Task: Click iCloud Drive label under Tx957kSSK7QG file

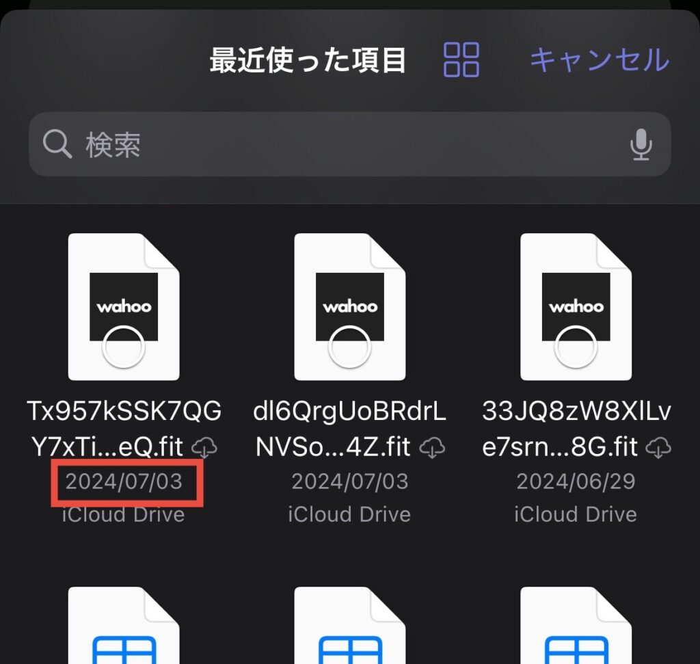Action: point(123,514)
